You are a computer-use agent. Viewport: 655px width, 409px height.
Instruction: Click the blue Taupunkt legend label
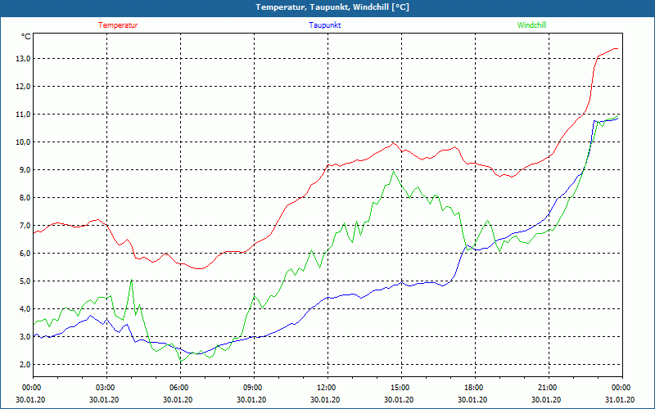[x=324, y=25]
